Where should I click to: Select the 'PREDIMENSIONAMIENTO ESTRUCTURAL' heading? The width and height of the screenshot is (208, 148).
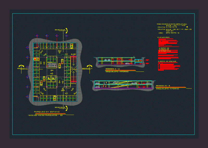tap(172, 24)
